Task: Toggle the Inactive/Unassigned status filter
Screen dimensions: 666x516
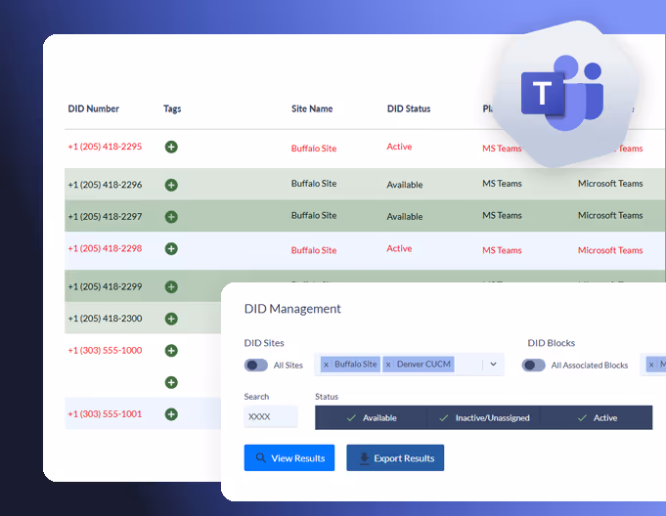Action: pos(483,418)
